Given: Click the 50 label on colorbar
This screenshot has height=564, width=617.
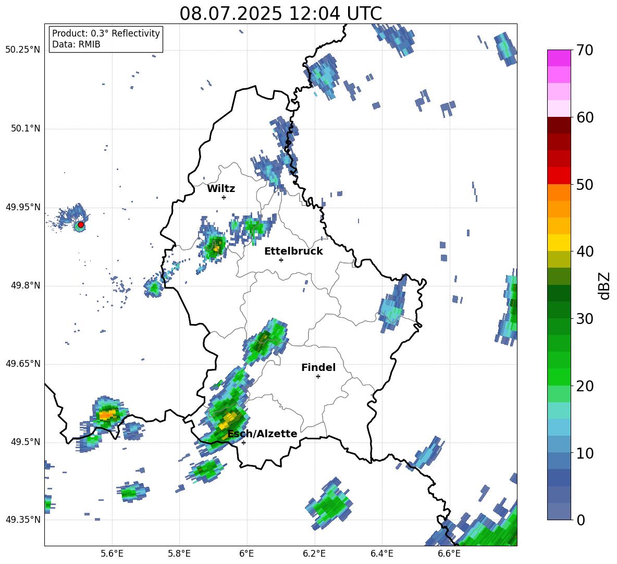Looking at the screenshot, I should (x=585, y=185).
